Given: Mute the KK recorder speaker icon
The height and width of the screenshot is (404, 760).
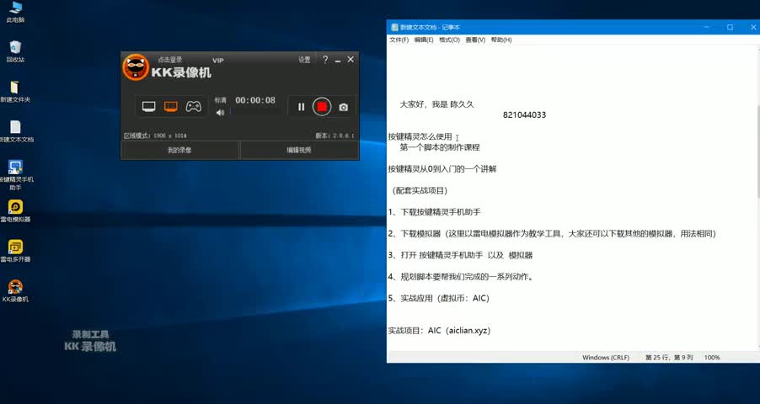Looking at the screenshot, I should (x=220, y=113).
